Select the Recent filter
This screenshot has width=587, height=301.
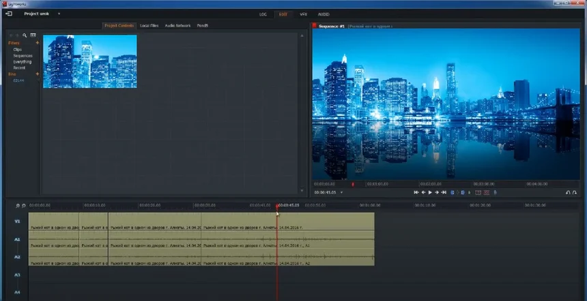pos(20,67)
